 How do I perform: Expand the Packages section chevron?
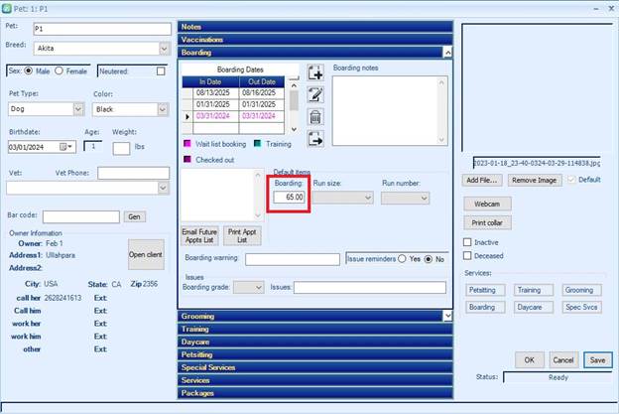click(x=446, y=392)
